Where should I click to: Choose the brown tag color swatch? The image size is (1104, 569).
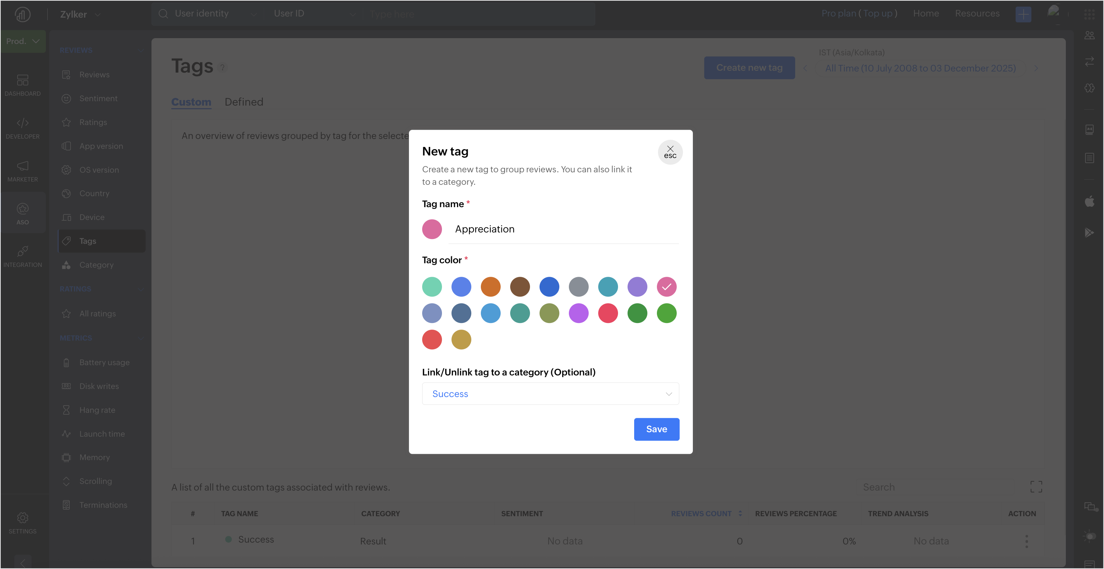tap(520, 287)
